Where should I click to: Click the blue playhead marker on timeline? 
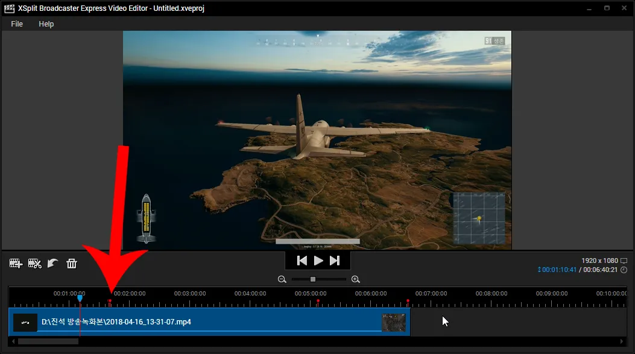point(80,298)
